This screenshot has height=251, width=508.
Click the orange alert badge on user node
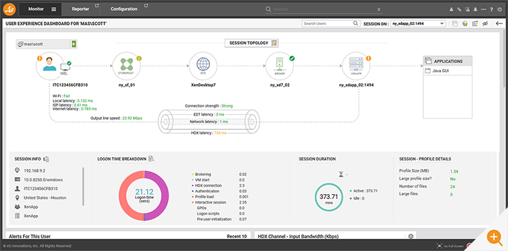[x=40, y=59]
